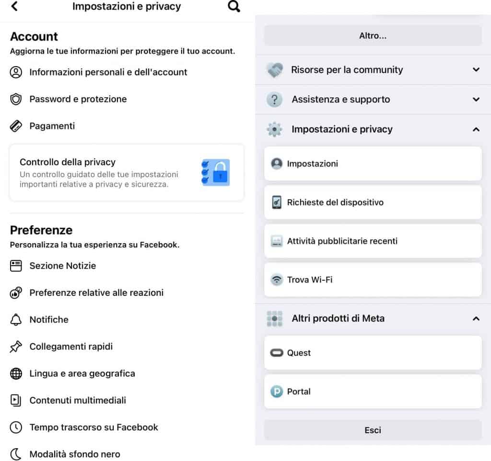
Task: Click the Password e protezione shield icon
Action: point(16,99)
